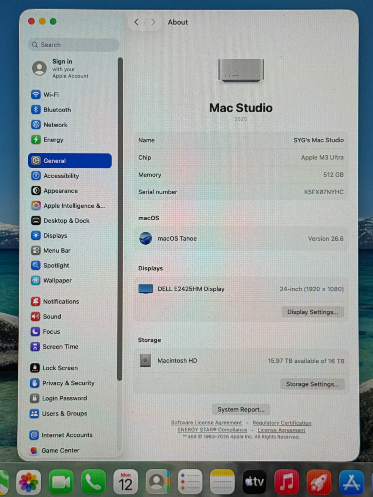Open System Report
The image size is (373, 497).
point(241,409)
